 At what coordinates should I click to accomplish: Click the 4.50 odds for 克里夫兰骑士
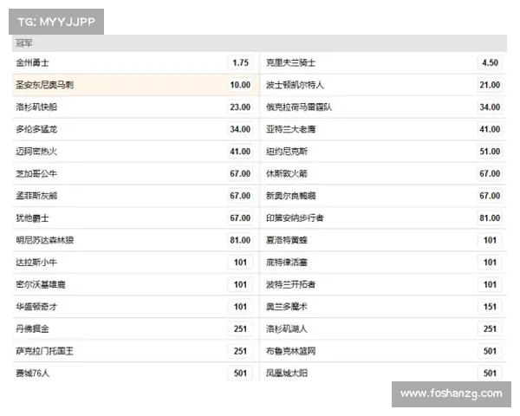pos(490,62)
